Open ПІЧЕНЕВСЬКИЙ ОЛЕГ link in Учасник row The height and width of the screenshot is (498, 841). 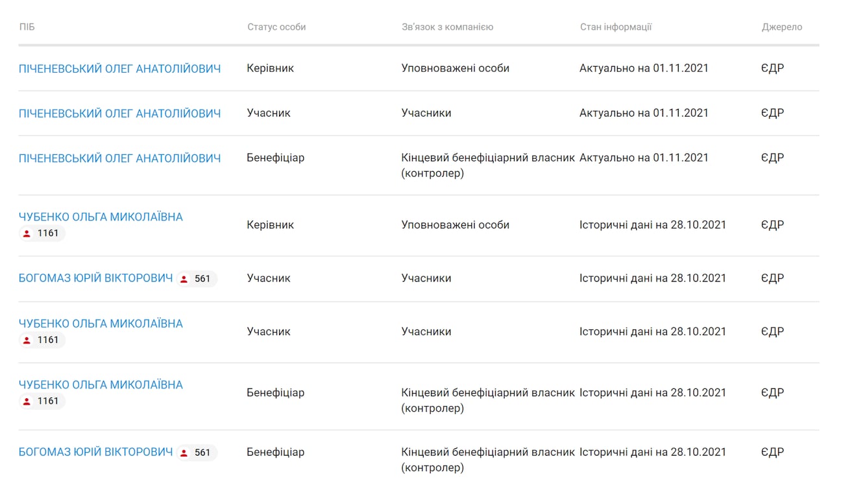[x=119, y=113]
